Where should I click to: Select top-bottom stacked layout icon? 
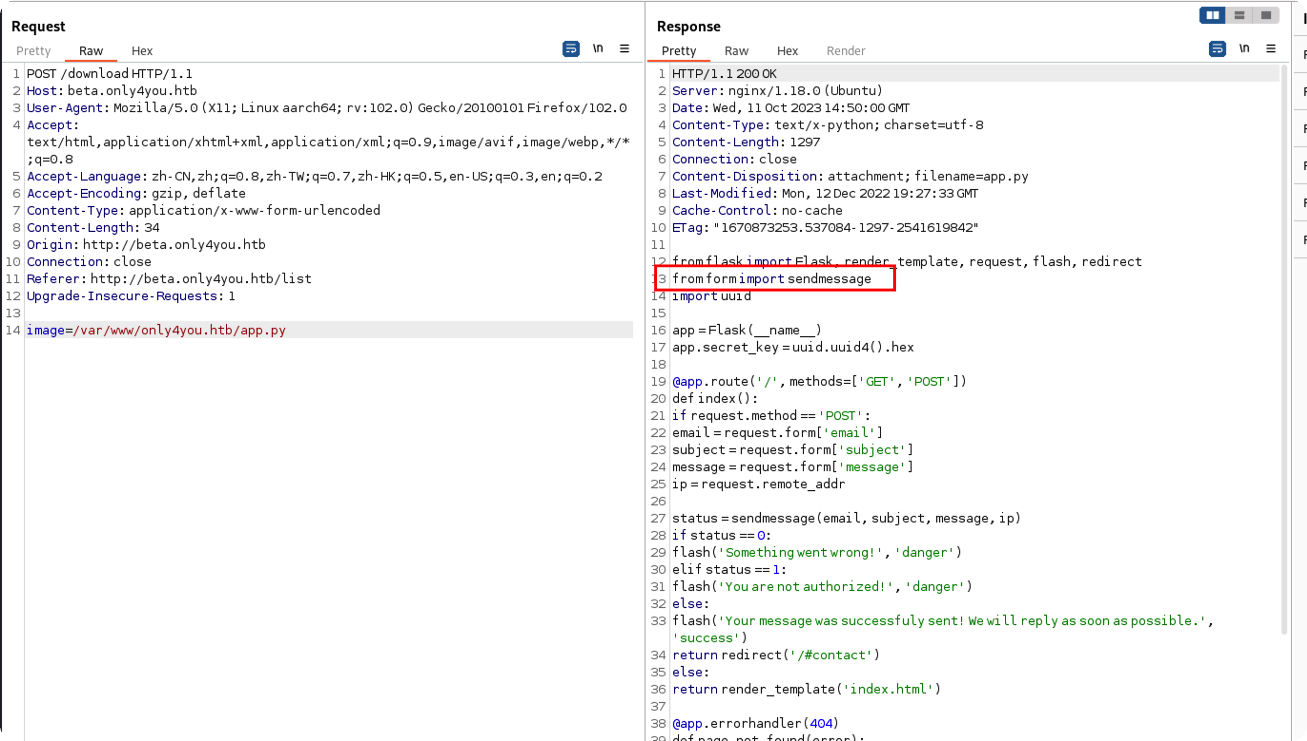[x=1240, y=15]
